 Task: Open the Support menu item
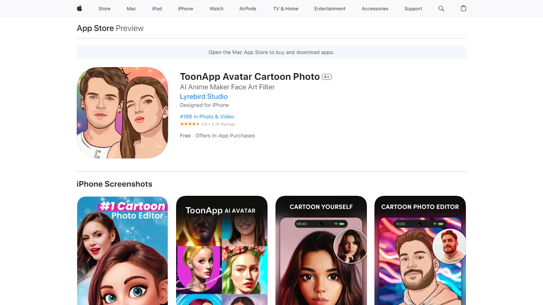(413, 9)
